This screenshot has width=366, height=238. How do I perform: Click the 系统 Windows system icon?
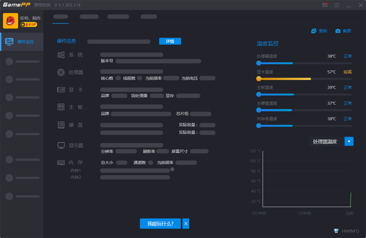tap(61, 55)
